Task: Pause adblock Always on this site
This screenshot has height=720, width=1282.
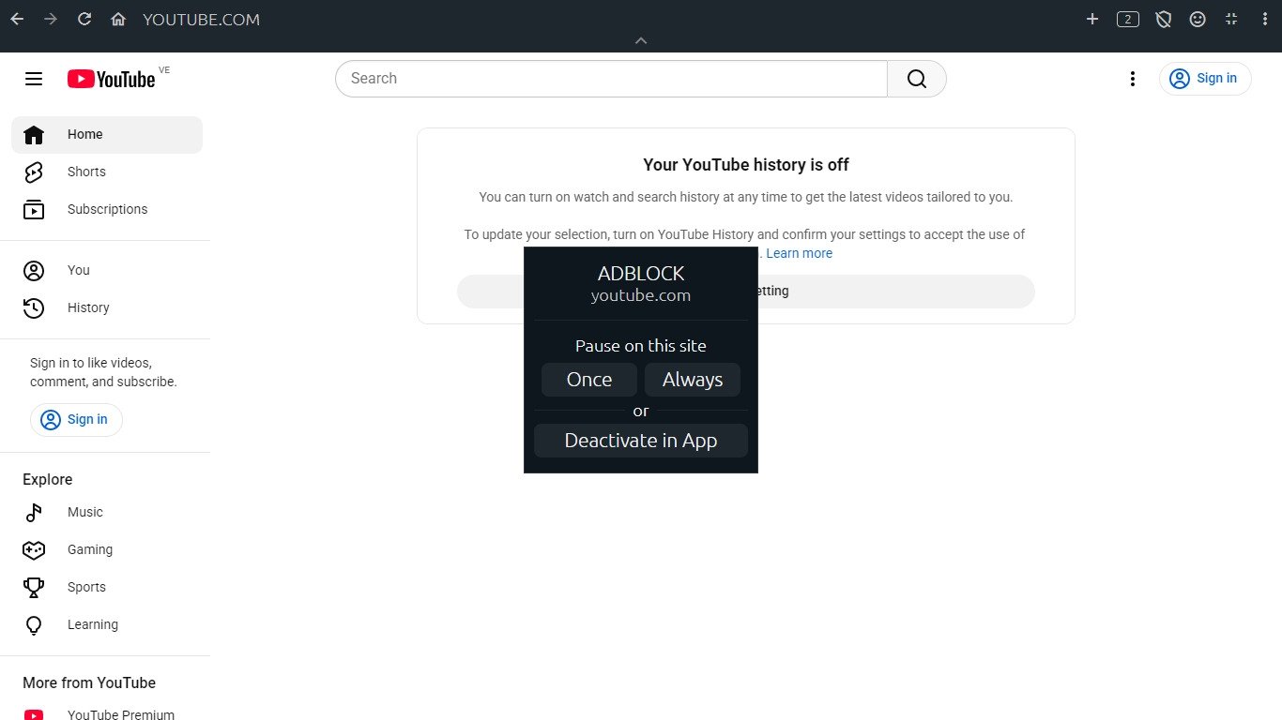Action: click(x=693, y=380)
